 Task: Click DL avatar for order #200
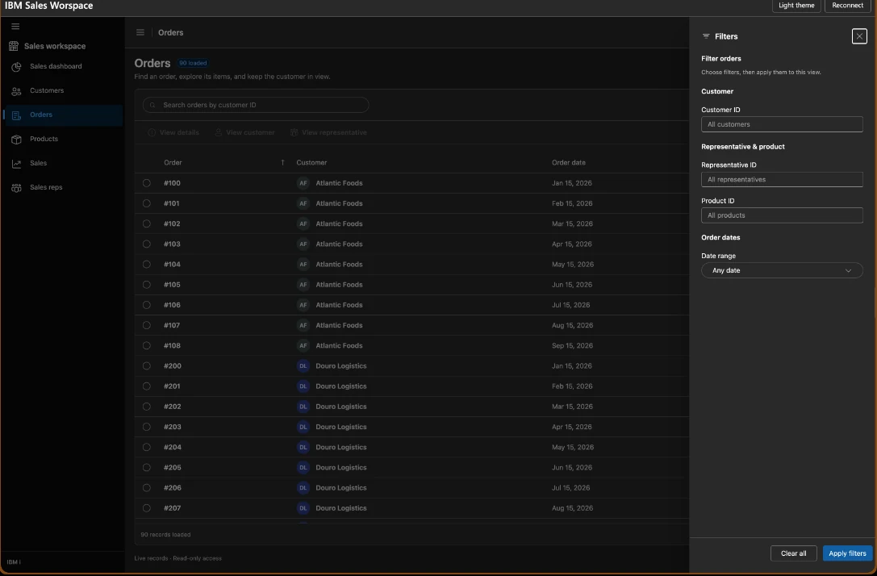click(x=303, y=365)
